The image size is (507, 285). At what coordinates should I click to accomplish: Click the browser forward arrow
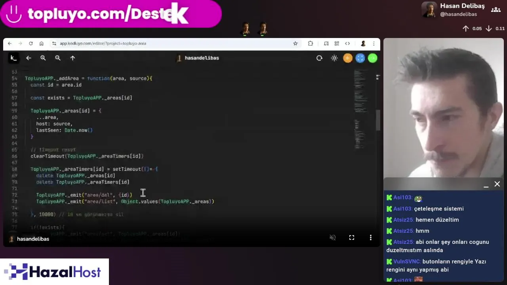20,44
